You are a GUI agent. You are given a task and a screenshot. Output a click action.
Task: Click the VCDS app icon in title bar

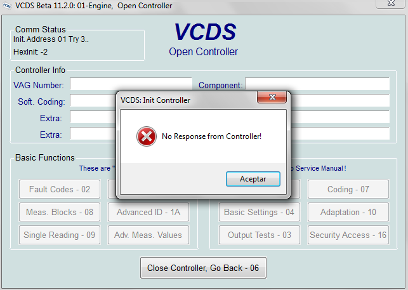coord(6,6)
